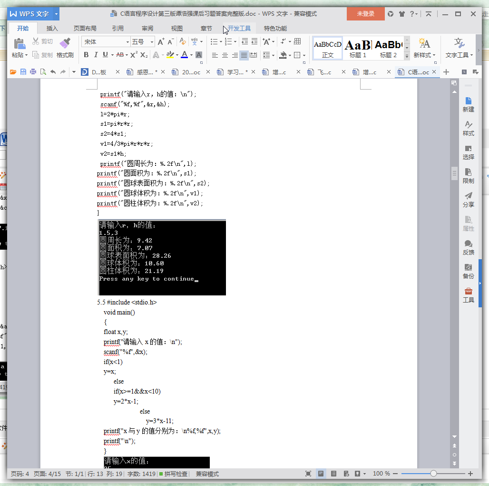Open the font name dropdown (宋体)
Image resolution: width=489 pixels, height=486 pixels.
(x=127, y=42)
